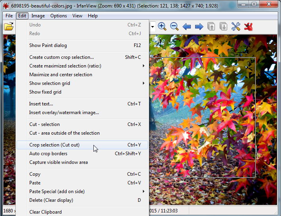This screenshot has width=281, height=216.
Task: Click the red IrfanView mascot icon
Action: (249, 27)
